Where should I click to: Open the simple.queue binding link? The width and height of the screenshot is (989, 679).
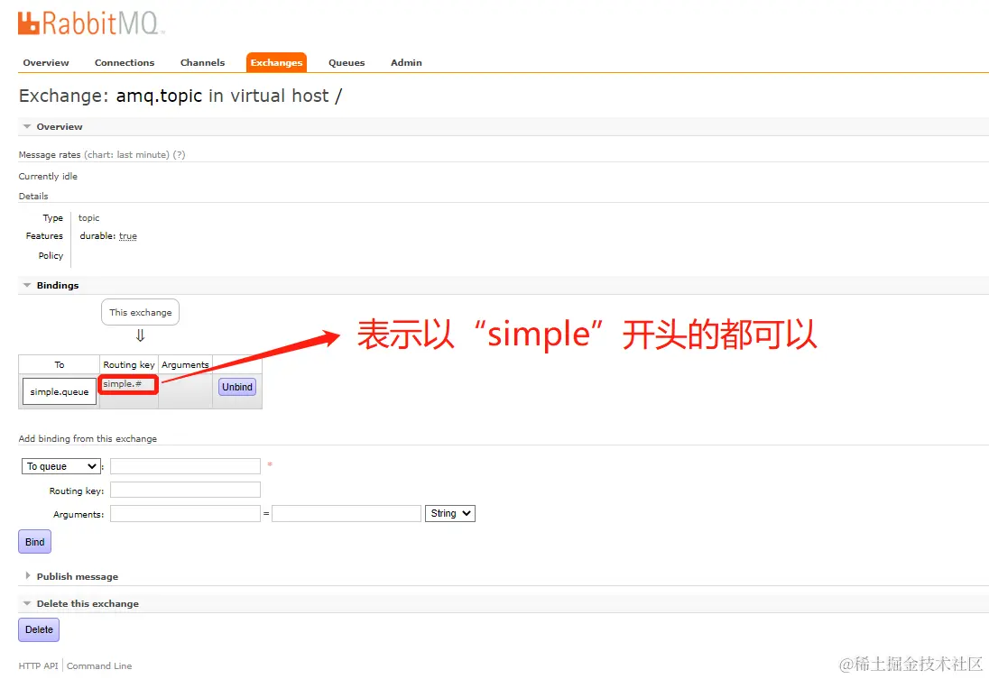[x=60, y=391]
